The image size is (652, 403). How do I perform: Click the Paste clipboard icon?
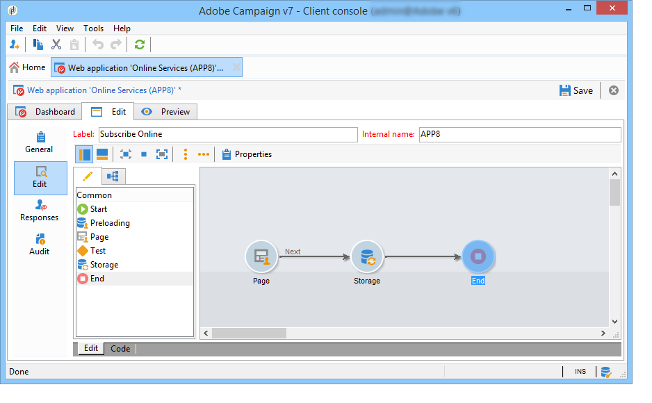pyautogui.click(x=74, y=44)
